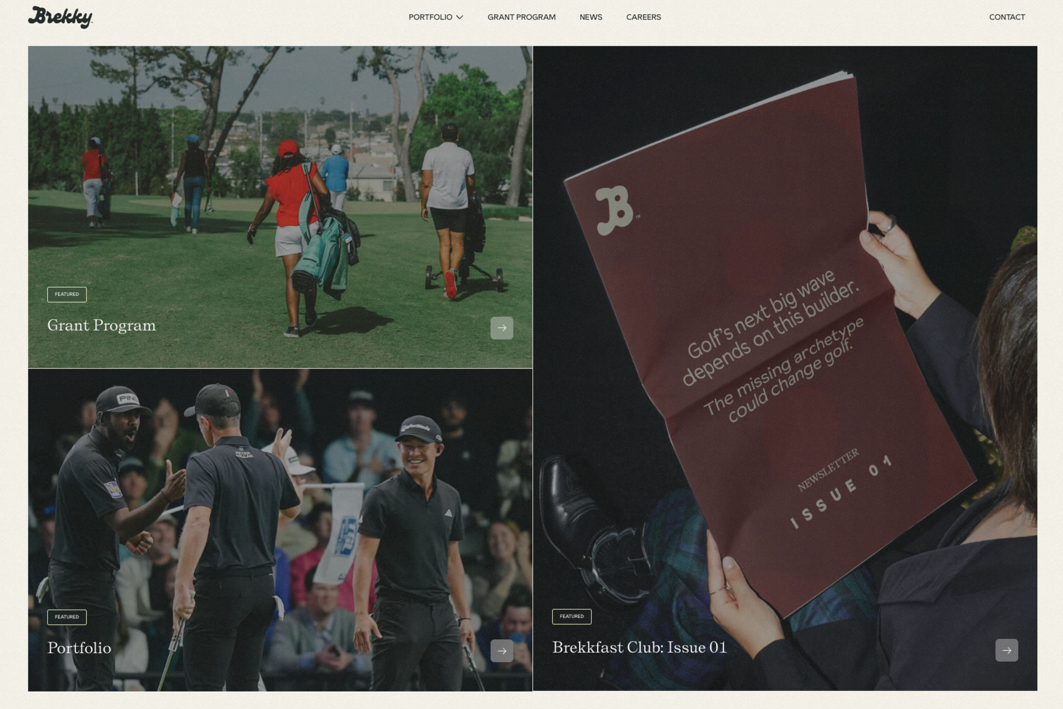Click the arrow button on Grant Program card
This screenshot has width=1063, height=709.
(502, 328)
